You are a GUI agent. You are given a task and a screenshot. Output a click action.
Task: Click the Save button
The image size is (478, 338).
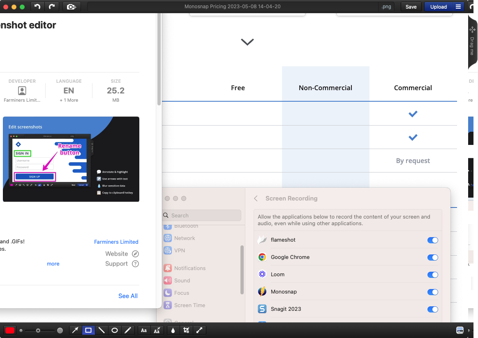(411, 7)
